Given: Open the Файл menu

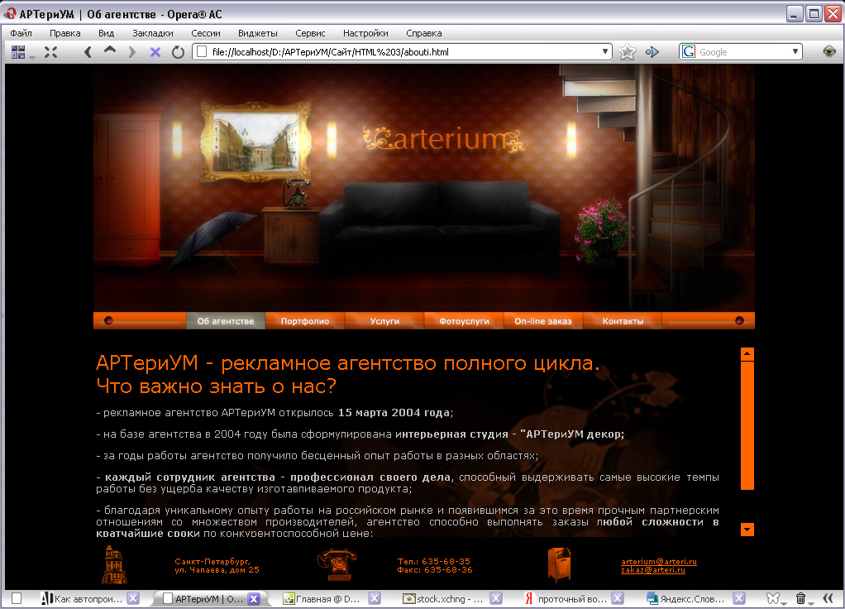Looking at the screenshot, I should [21, 33].
